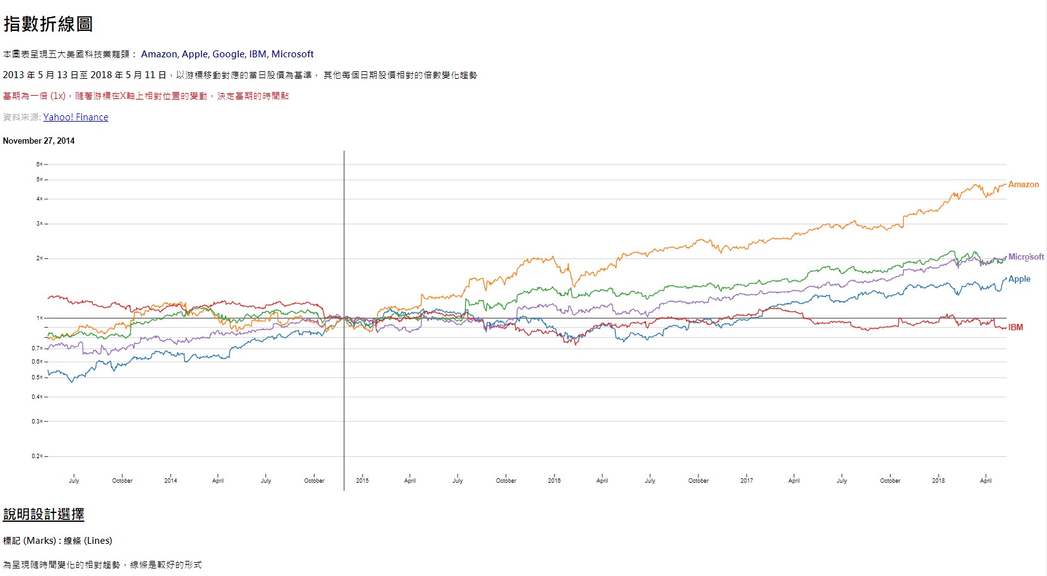Click the 0.3× y-axis tick label

(37, 422)
